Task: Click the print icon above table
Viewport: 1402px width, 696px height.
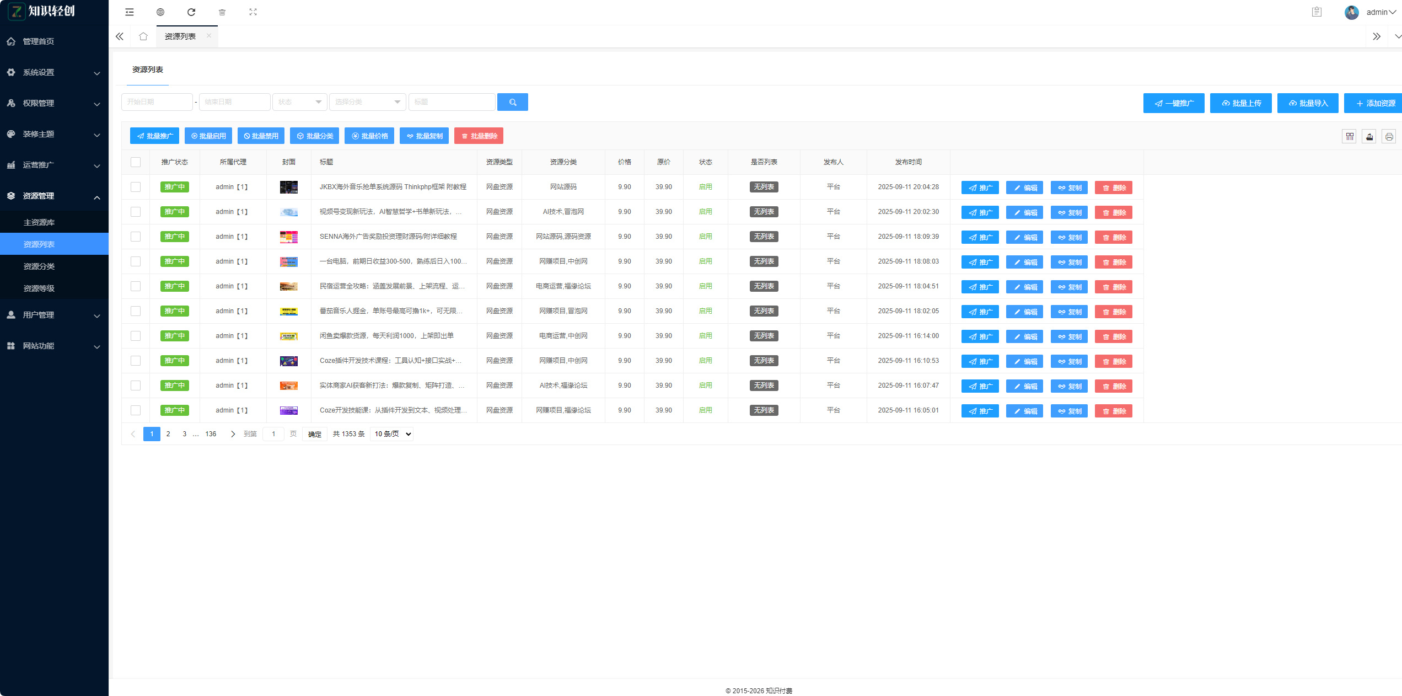Action: pyautogui.click(x=1389, y=136)
